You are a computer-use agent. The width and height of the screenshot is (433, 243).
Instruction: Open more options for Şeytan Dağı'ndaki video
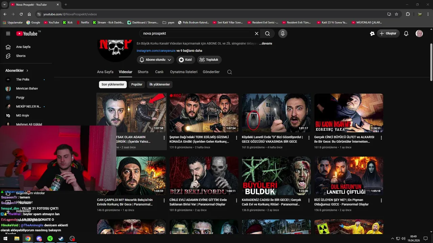pyautogui.click(x=236, y=138)
